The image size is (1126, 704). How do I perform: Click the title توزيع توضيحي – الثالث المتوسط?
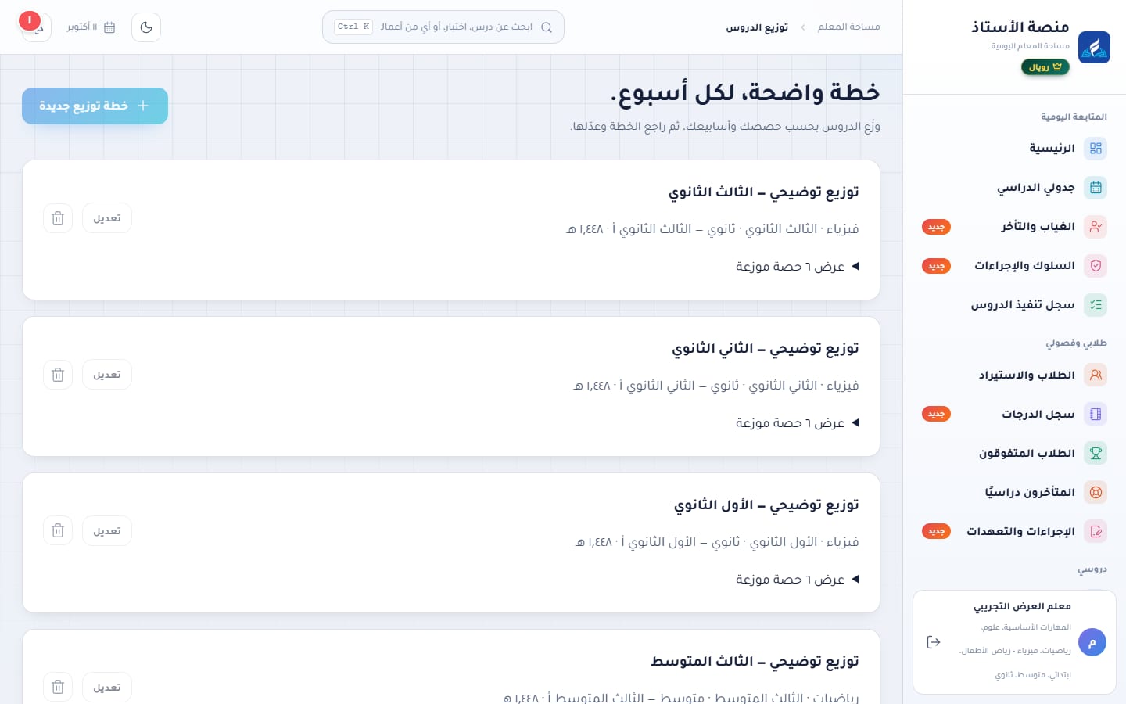click(755, 662)
